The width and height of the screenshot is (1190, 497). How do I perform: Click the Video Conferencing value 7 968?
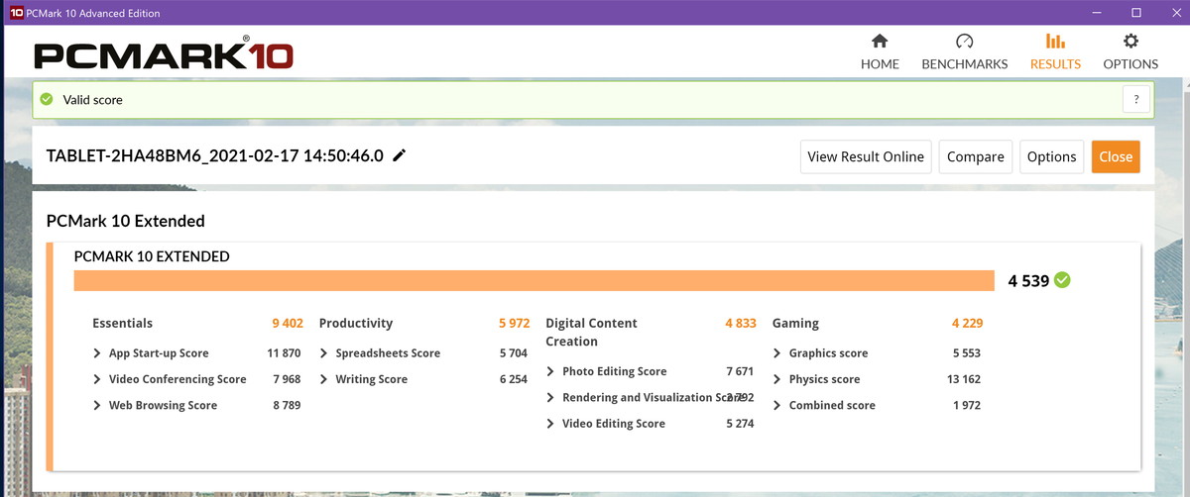286,379
